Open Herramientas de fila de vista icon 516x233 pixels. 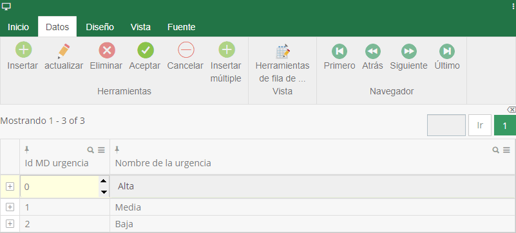click(283, 51)
